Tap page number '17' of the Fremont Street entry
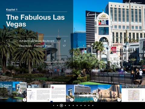145x109 pixels. pyautogui.click(x=64, y=46)
